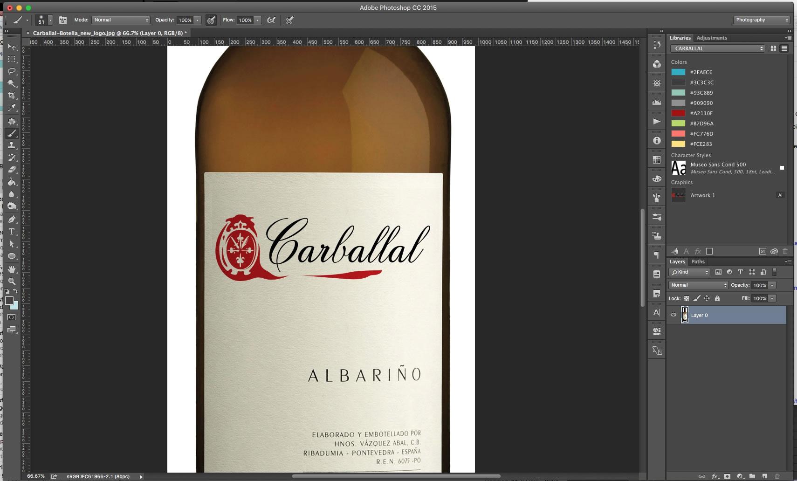Toggle visibility of Layer 0
The height and width of the screenshot is (481, 797).
tap(673, 315)
